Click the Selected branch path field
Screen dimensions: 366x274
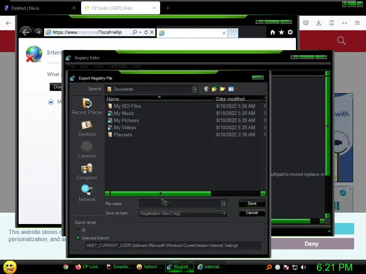[173, 245]
